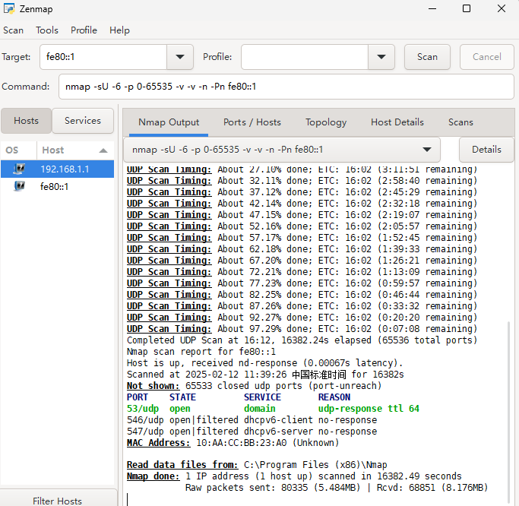Maximize the Zenmap window
This screenshot has height=506, width=519.
click(x=467, y=8)
